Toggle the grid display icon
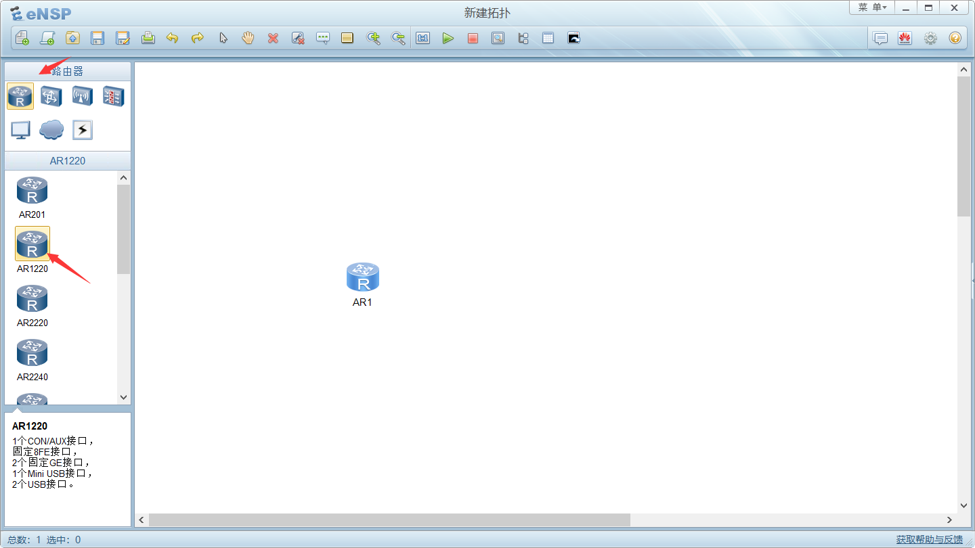The width and height of the screenshot is (975, 548). (x=548, y=38)
